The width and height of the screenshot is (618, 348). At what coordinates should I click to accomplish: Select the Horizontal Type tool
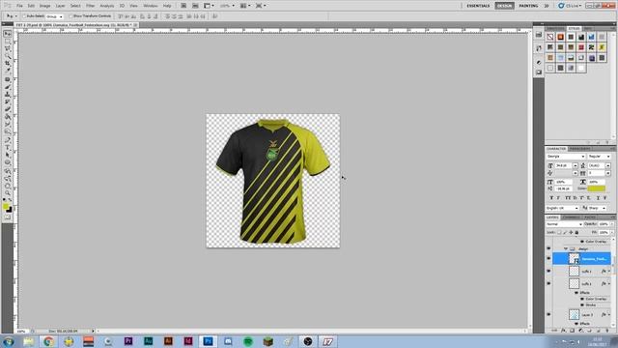[x=8, y=148]
